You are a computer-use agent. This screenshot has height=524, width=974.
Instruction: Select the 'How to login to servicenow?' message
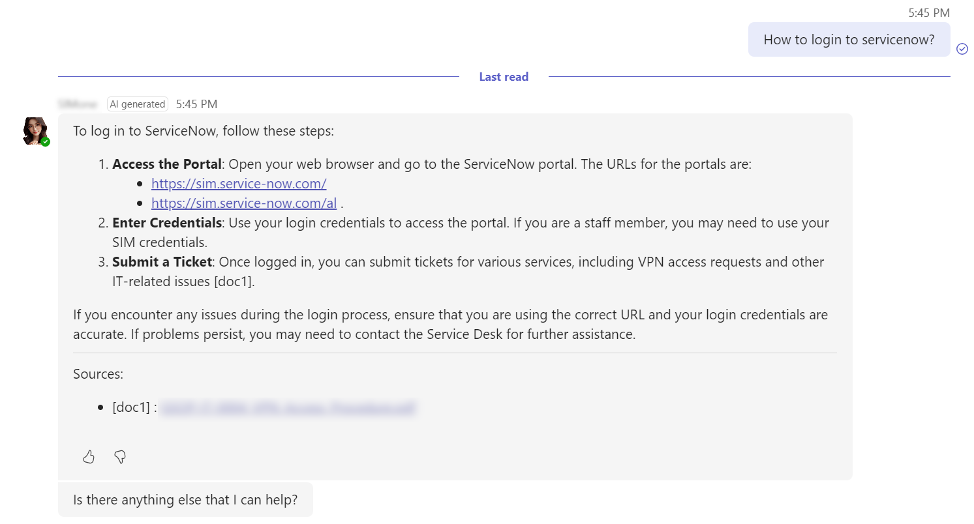coord(849,40)
